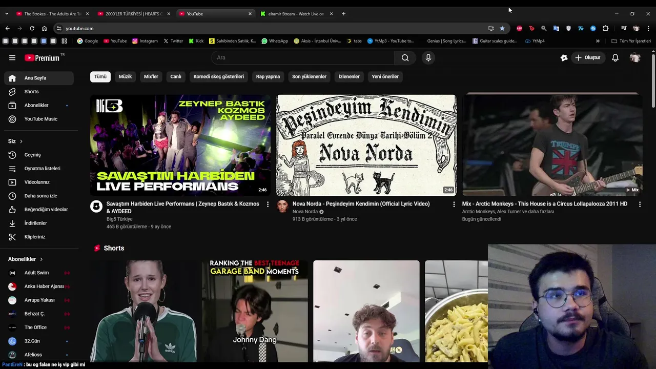Open Anka Haber Ajansı channel
Viewport: 656px width, 369px height.
(39, 286)
